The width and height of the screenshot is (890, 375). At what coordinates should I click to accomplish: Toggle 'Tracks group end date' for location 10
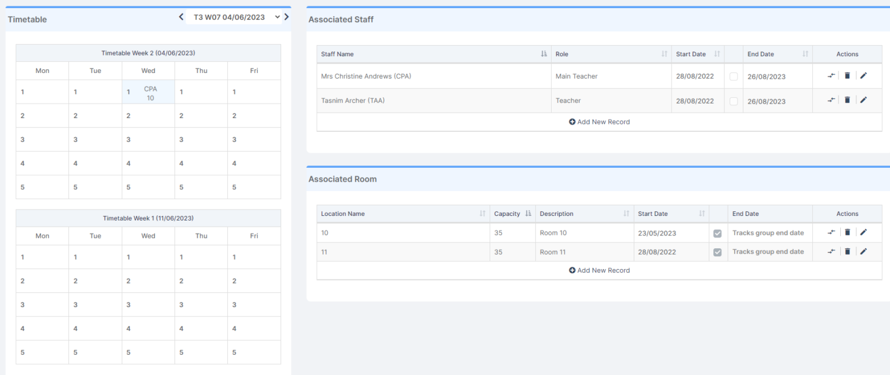tap(718, 233)
